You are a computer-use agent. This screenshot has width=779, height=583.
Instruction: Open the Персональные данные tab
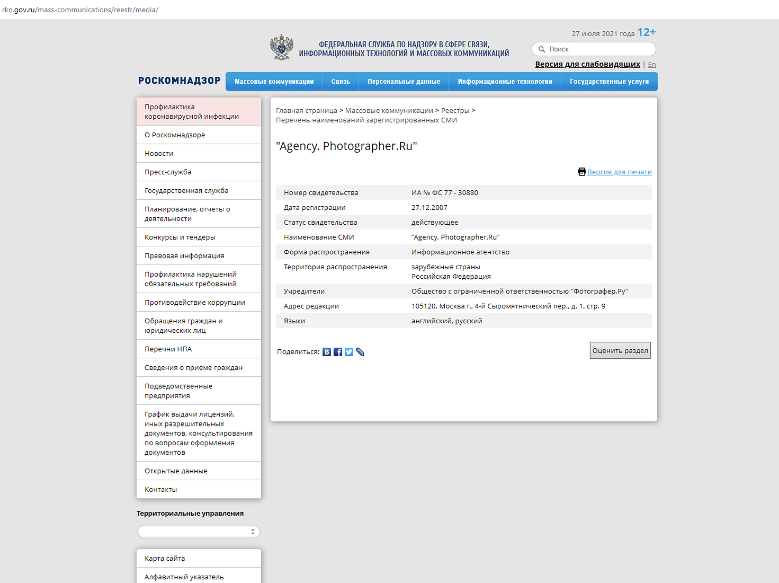coord(404,82)
